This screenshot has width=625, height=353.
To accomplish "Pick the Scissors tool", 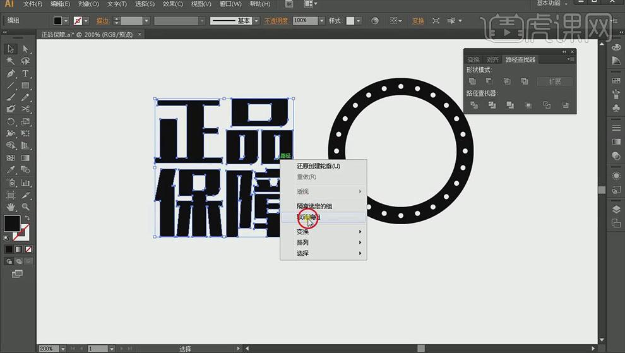I will (x=25, y=109).
